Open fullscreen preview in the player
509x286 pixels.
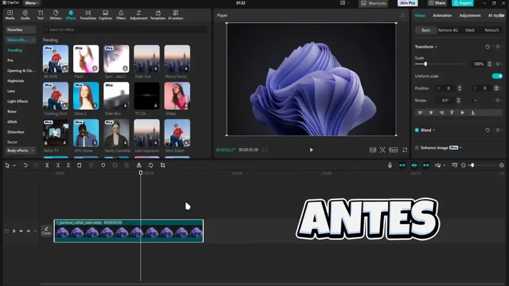(x=405, y=149)
